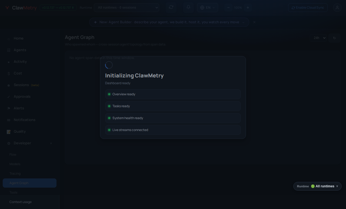Click the Live streams connected status row

[173, 130]
